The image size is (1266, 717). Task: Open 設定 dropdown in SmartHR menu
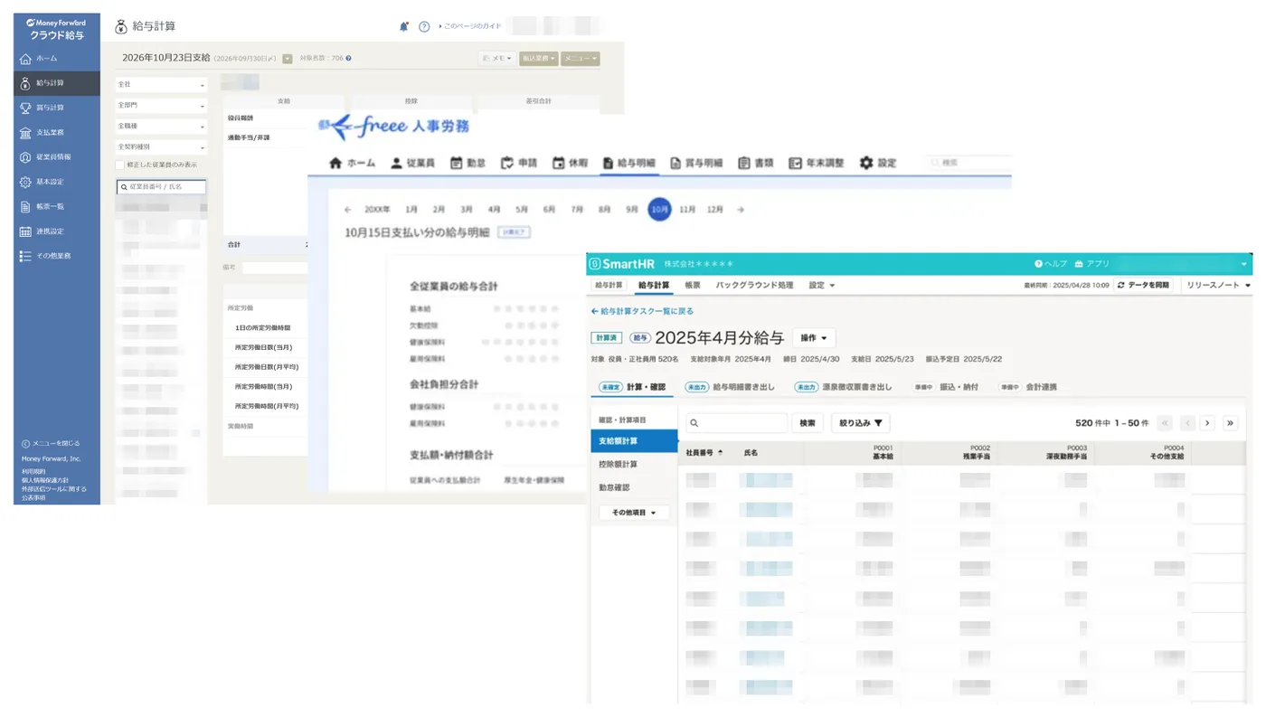pyautogui.click(x=821, y=285)
